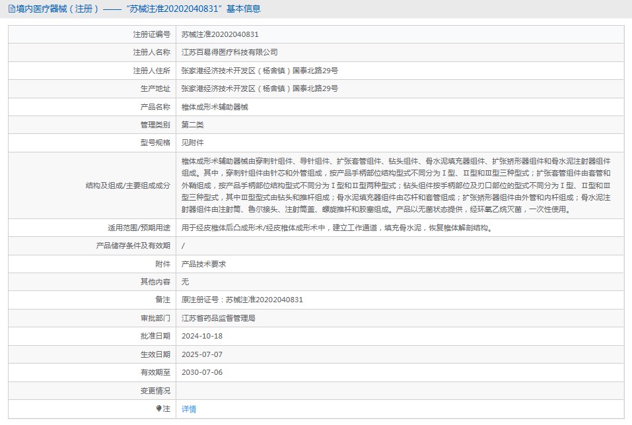
Task: Click the document icon before the page title
Action: [12, 9]
